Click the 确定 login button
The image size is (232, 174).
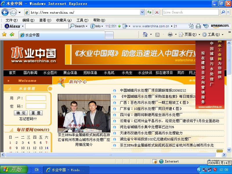[21, 113]
